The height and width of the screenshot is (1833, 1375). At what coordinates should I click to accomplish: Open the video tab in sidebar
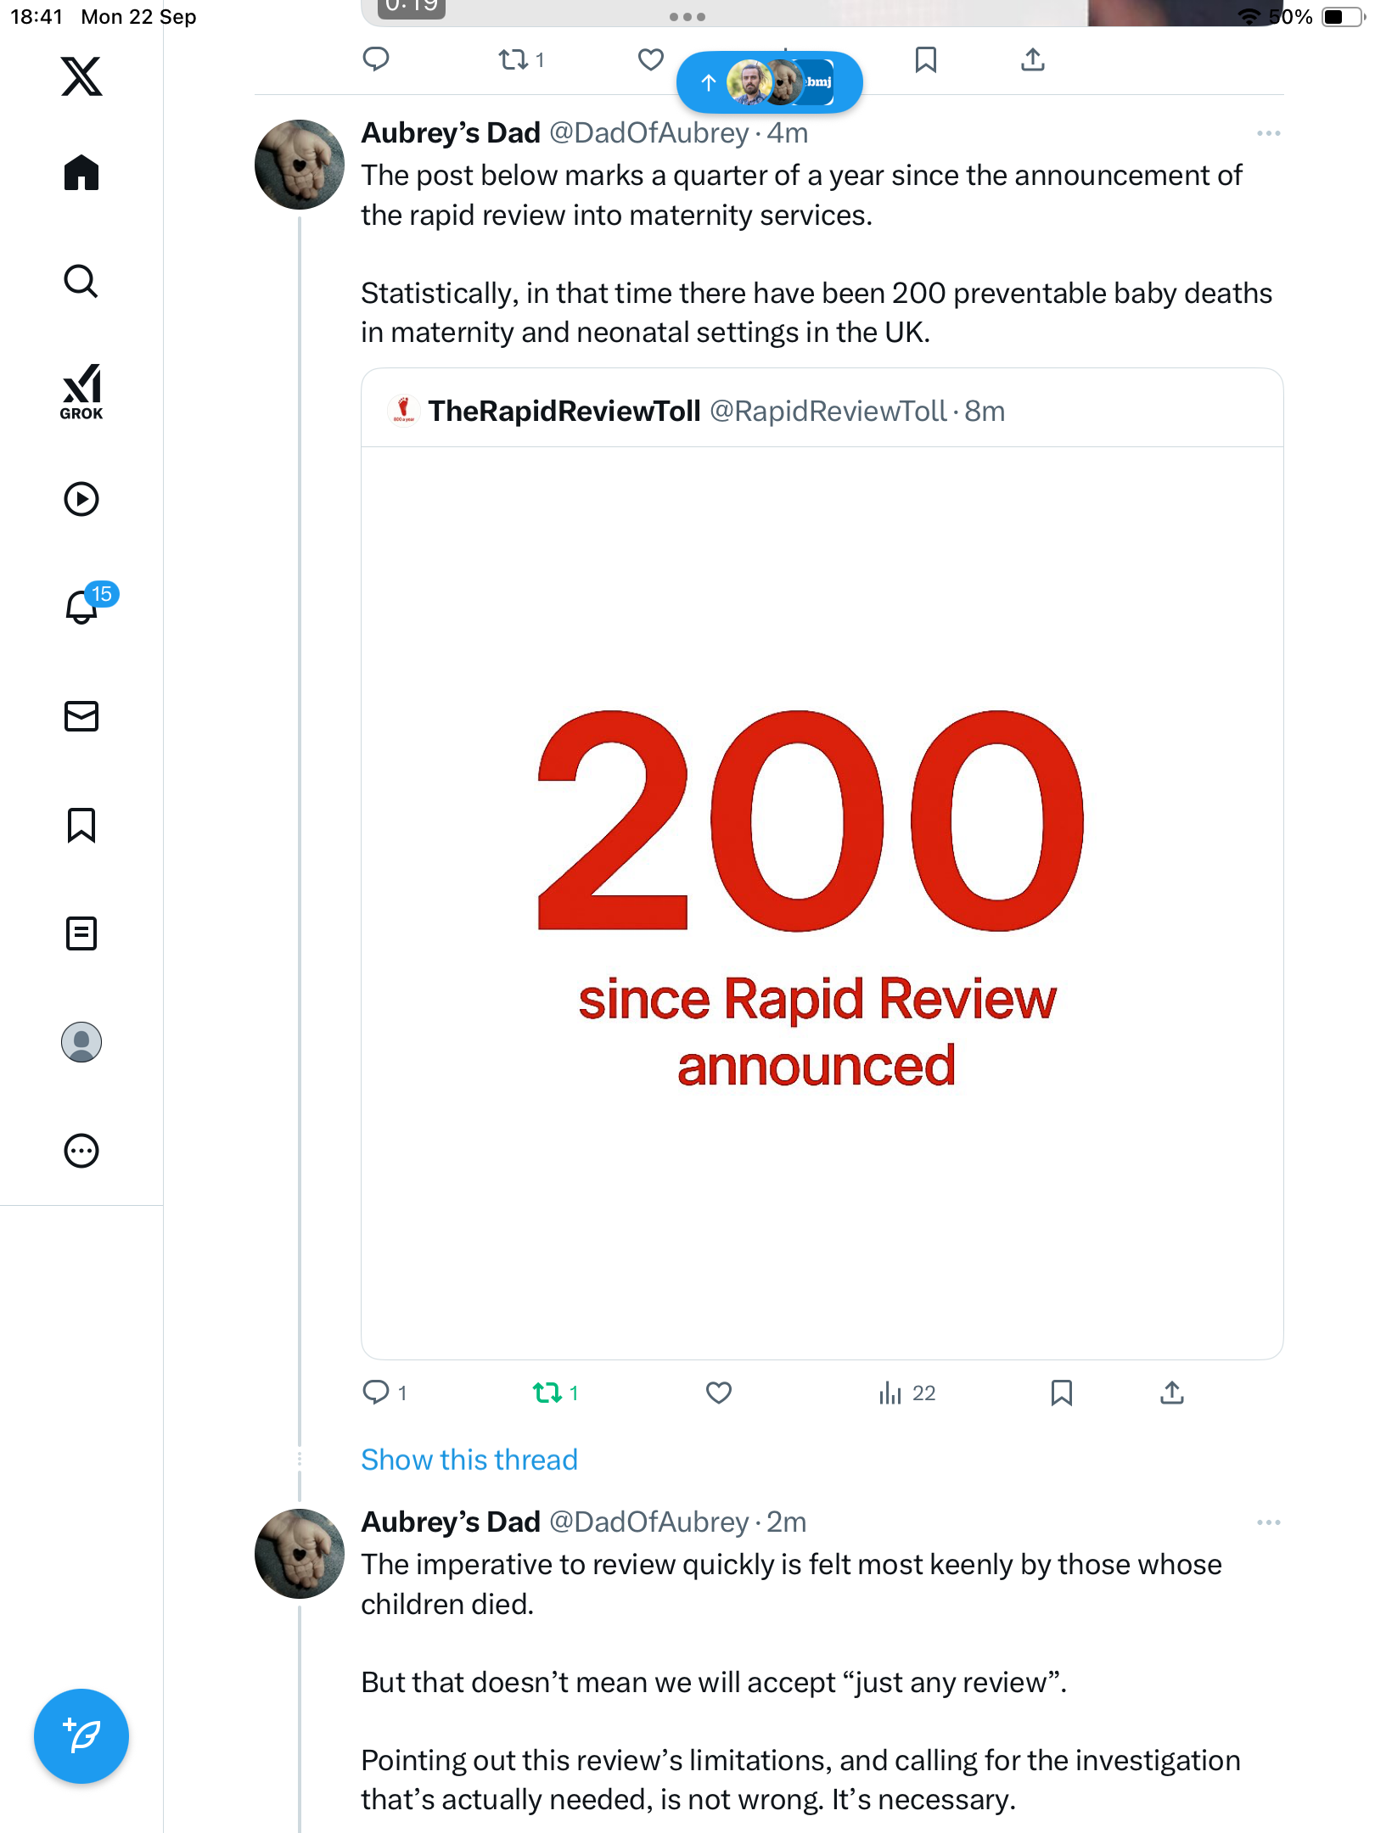click(81, 499)
